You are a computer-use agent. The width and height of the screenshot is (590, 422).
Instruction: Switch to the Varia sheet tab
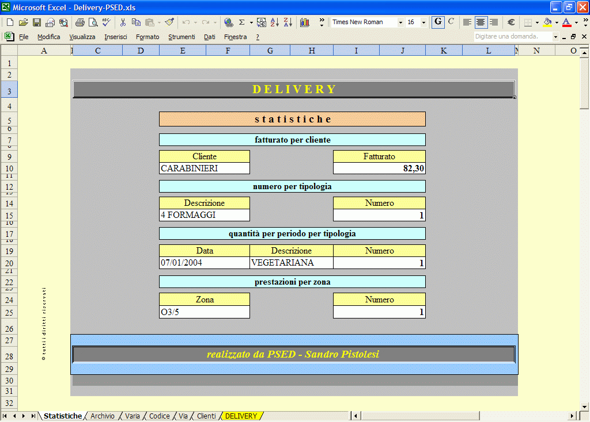[133, 416]
